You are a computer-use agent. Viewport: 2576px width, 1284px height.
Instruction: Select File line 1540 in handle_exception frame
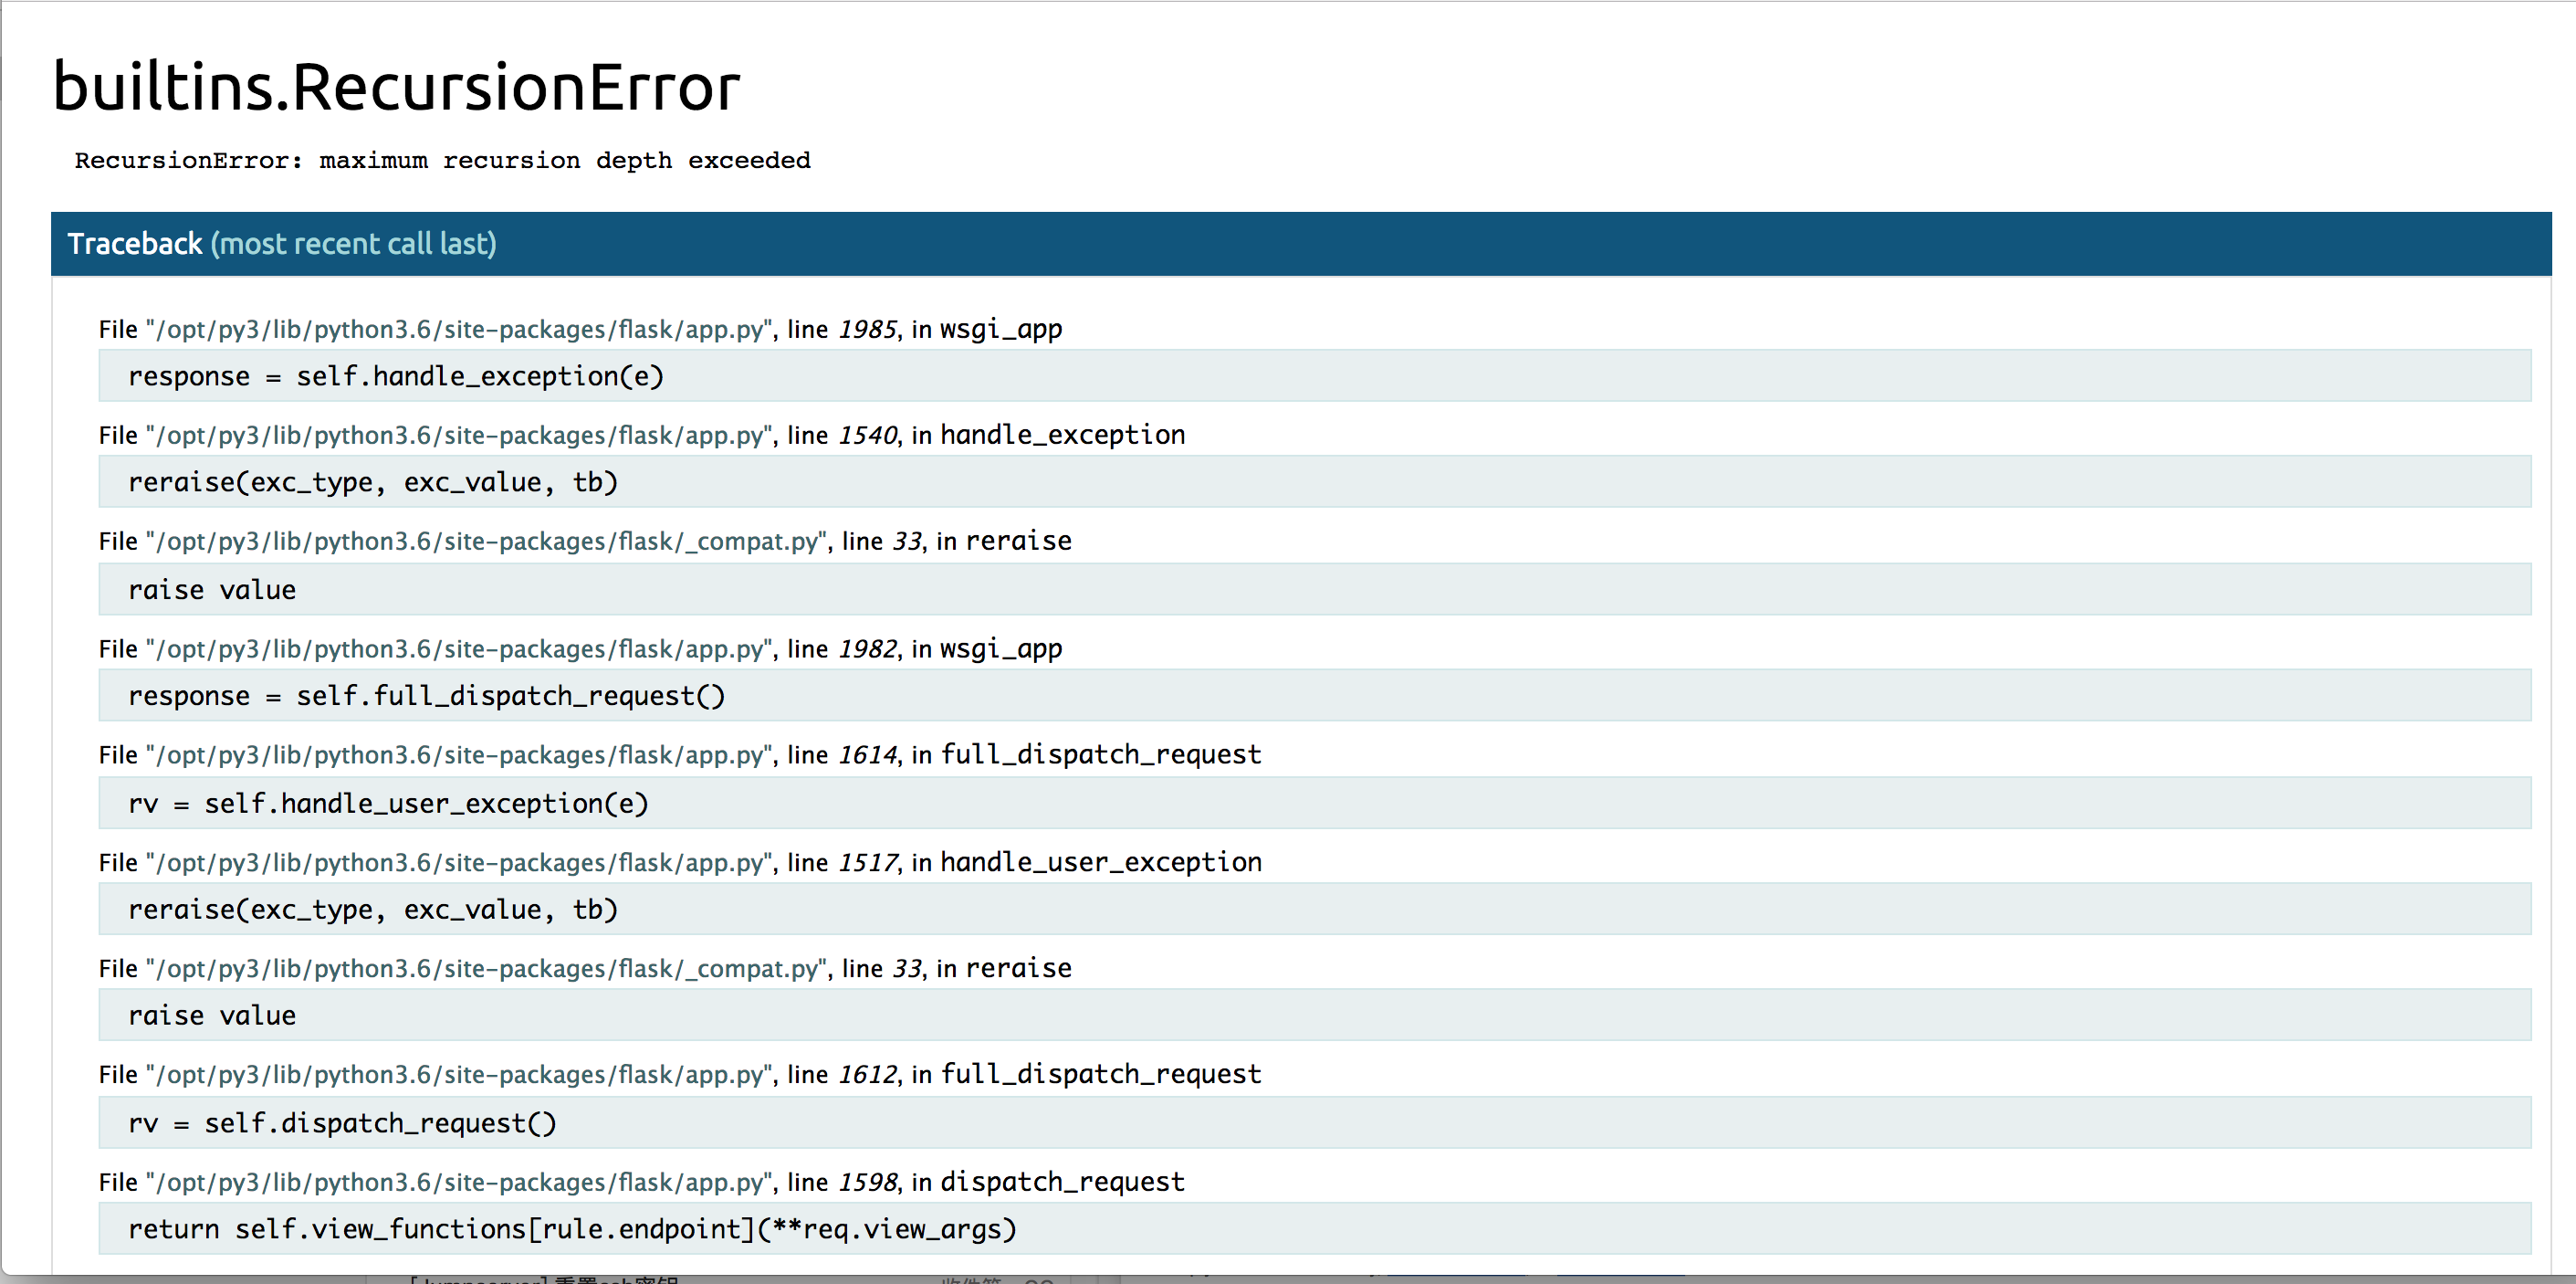click(641, 436)
